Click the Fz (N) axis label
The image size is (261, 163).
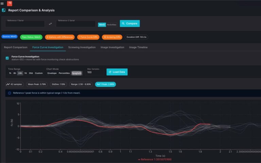pyautogui.click(x=12, y=123)
